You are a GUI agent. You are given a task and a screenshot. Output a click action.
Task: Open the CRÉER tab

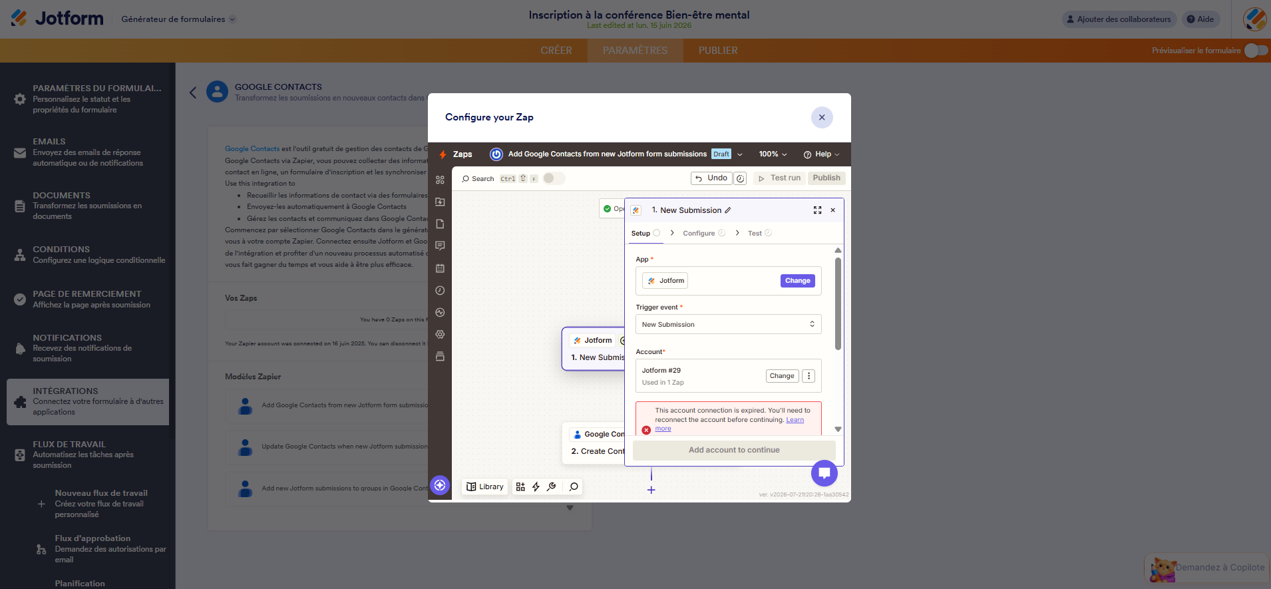click(556, 51)
